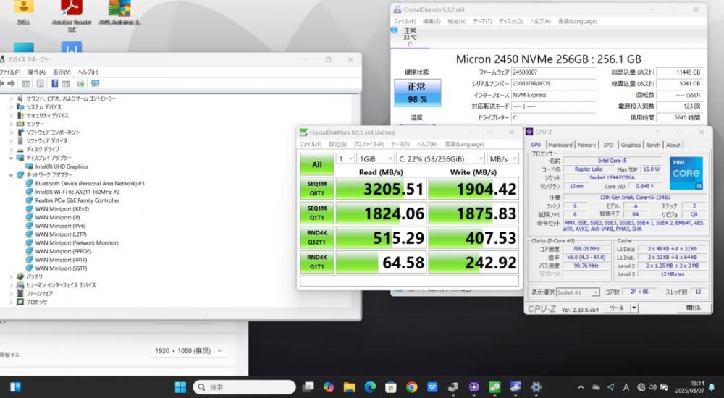724x398 pixels.
Task: Run the RND4K Q32T1 benchmark
Action: (317, 237)
